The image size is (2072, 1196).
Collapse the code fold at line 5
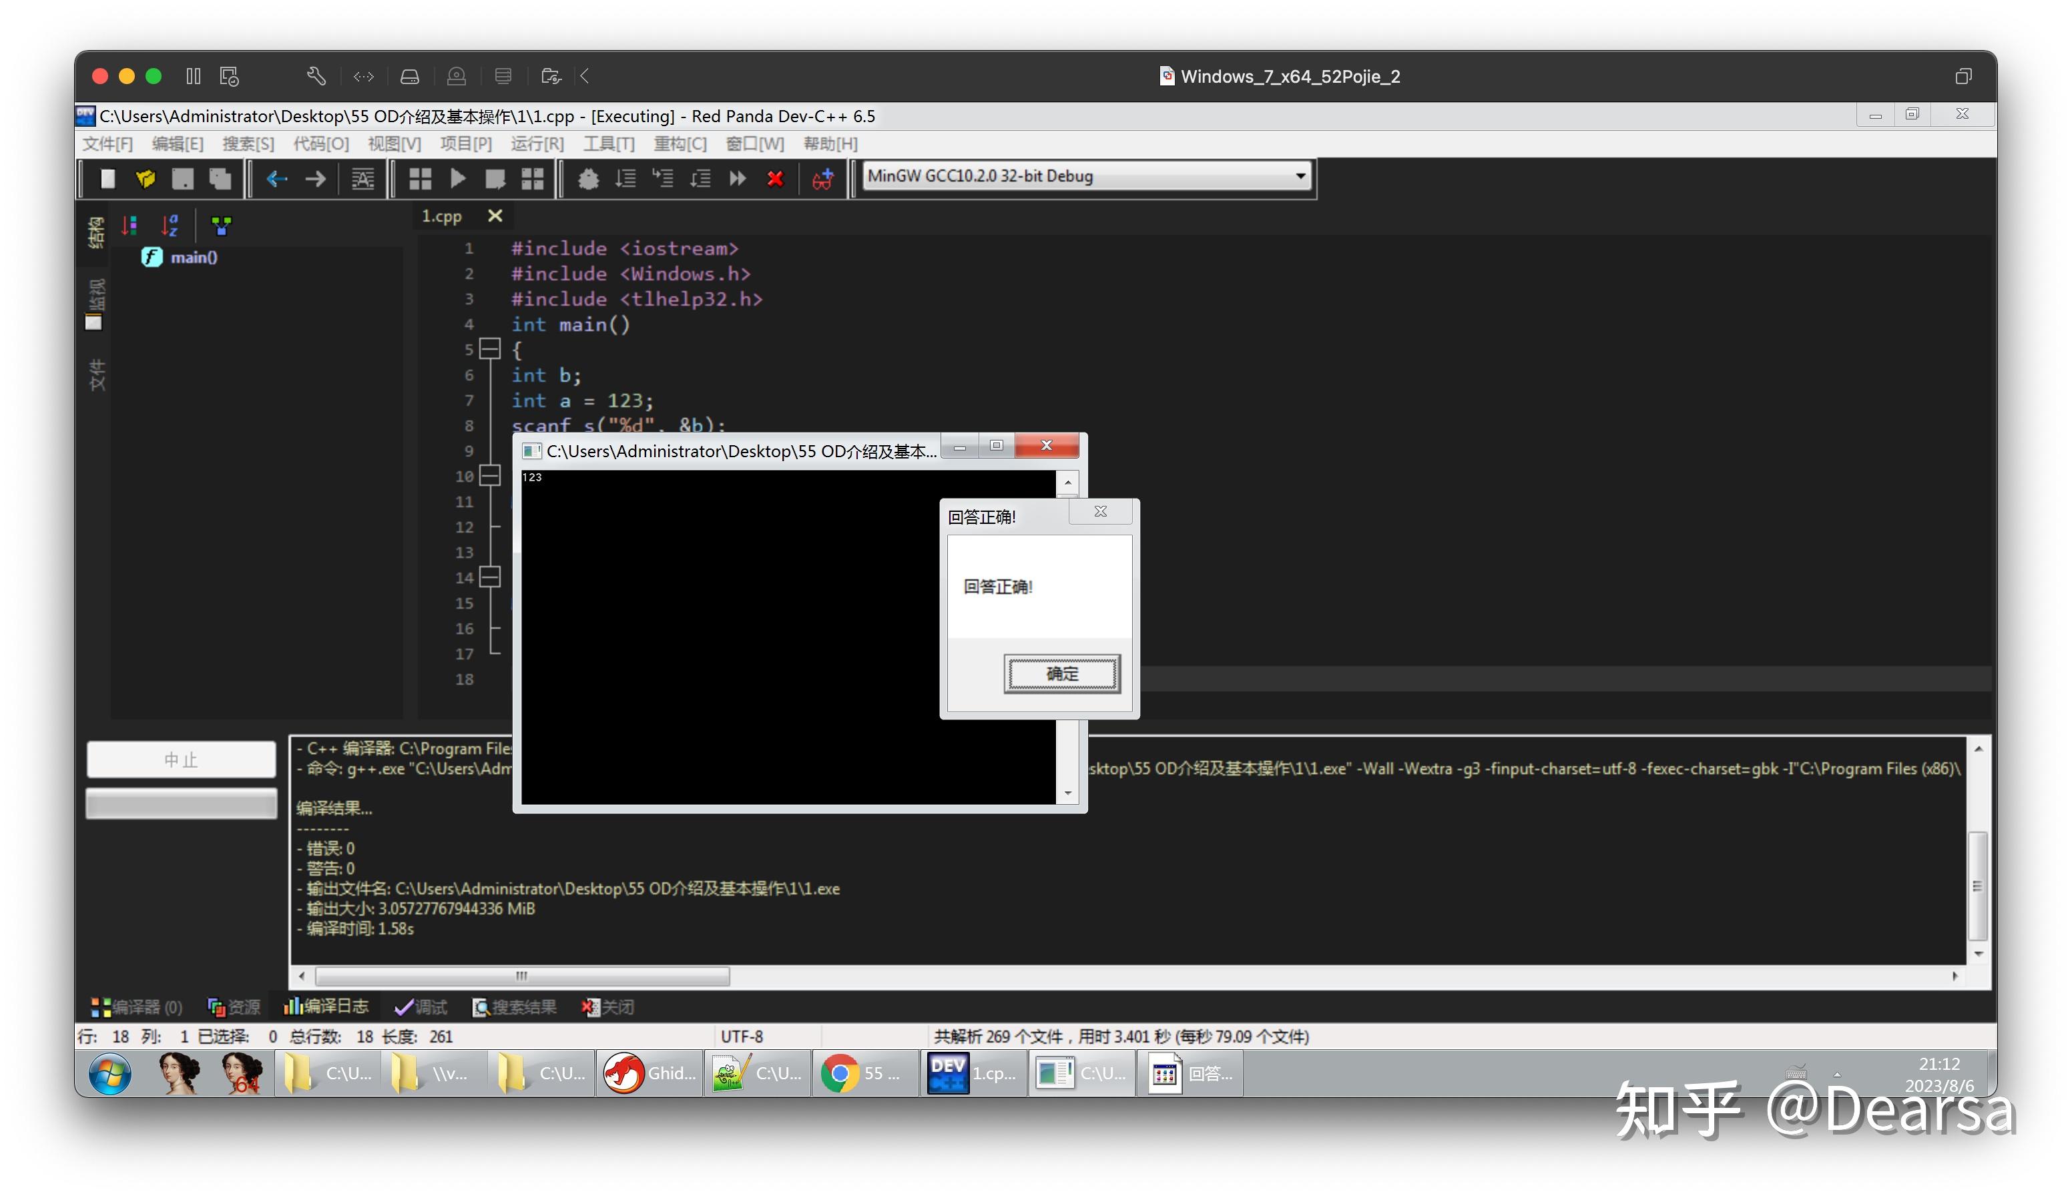490,349
